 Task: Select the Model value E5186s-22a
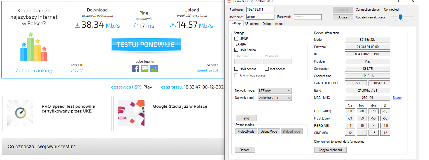coord(367,40)
